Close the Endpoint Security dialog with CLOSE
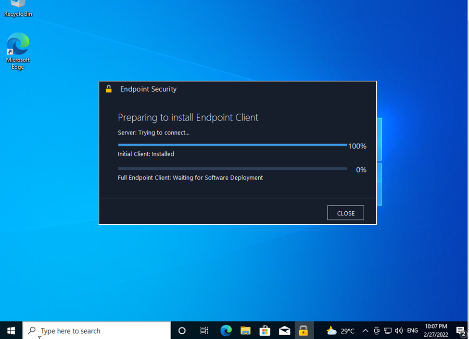This screenshot has width=469, height=339. tap(345, 213)
